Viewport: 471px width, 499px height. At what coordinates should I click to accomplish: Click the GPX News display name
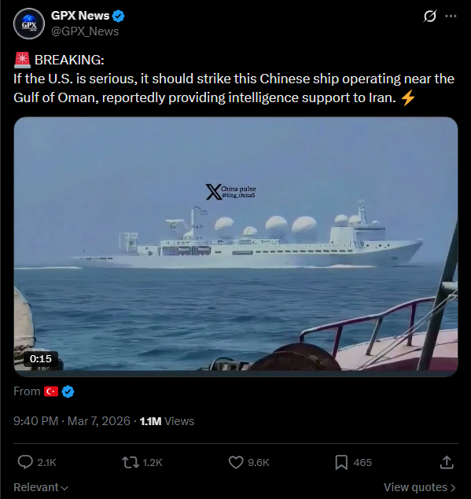click(80, 16)
